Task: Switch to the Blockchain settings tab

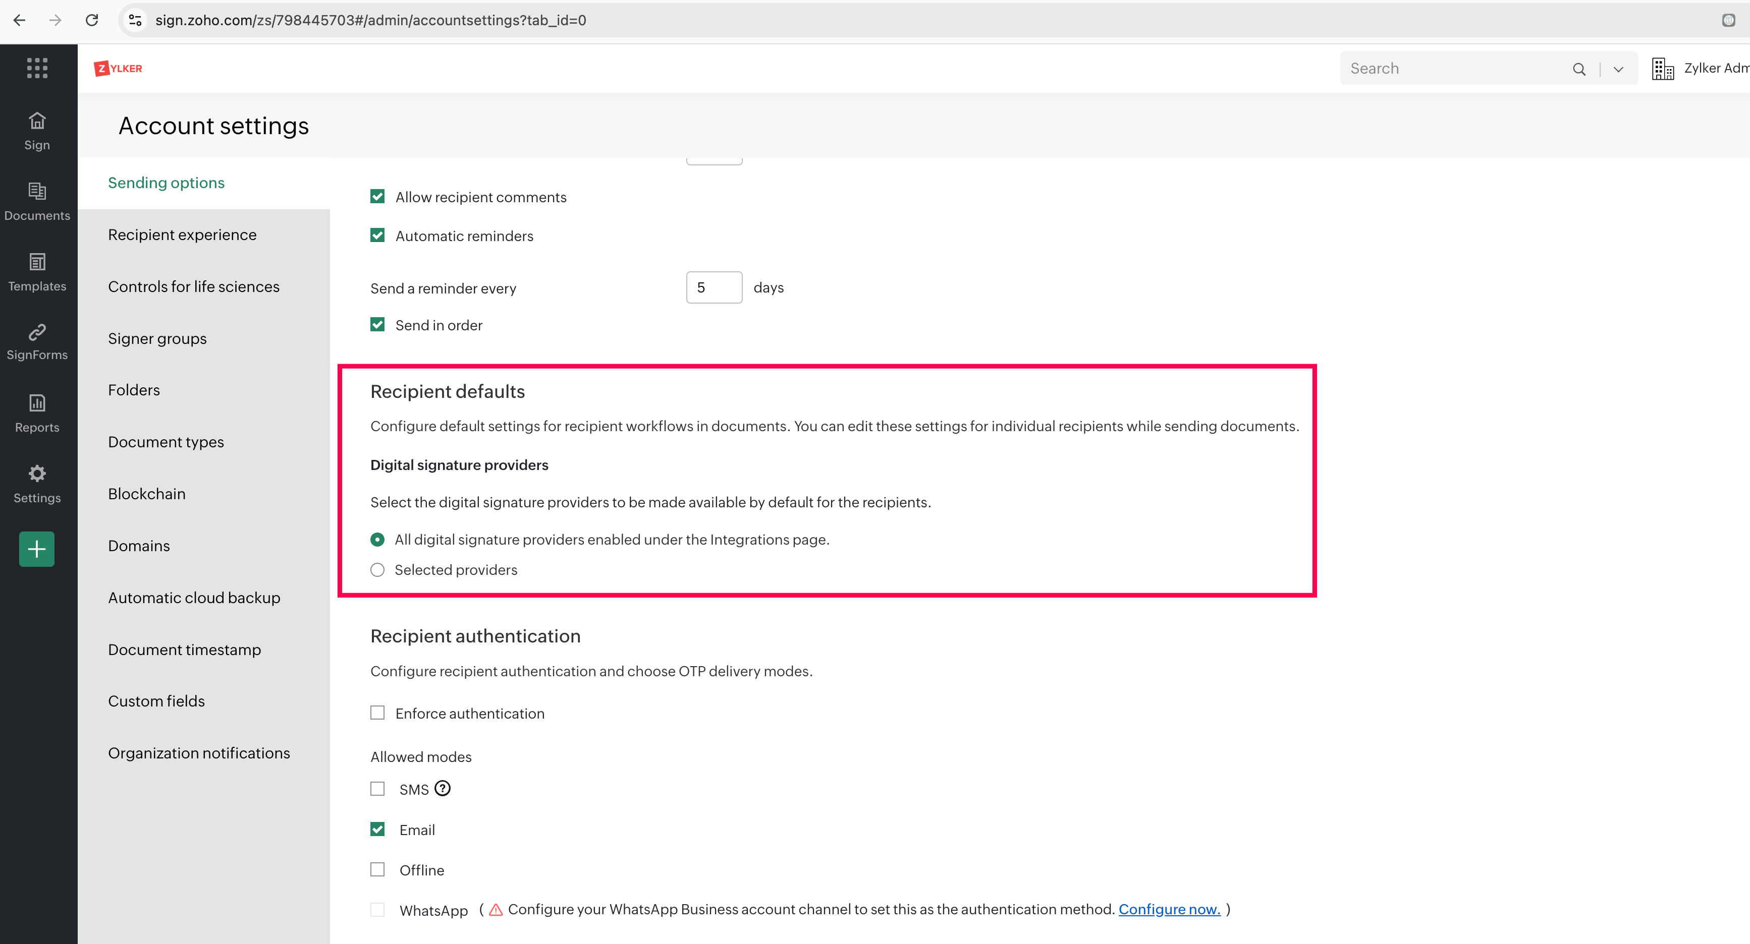Action: click(x=147, y=494)
